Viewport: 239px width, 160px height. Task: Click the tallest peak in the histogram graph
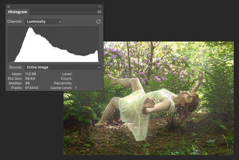(x=30, y=28)
